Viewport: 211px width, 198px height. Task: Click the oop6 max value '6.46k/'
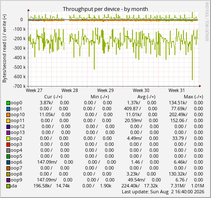pyautogui.click(x=180, y=162)
